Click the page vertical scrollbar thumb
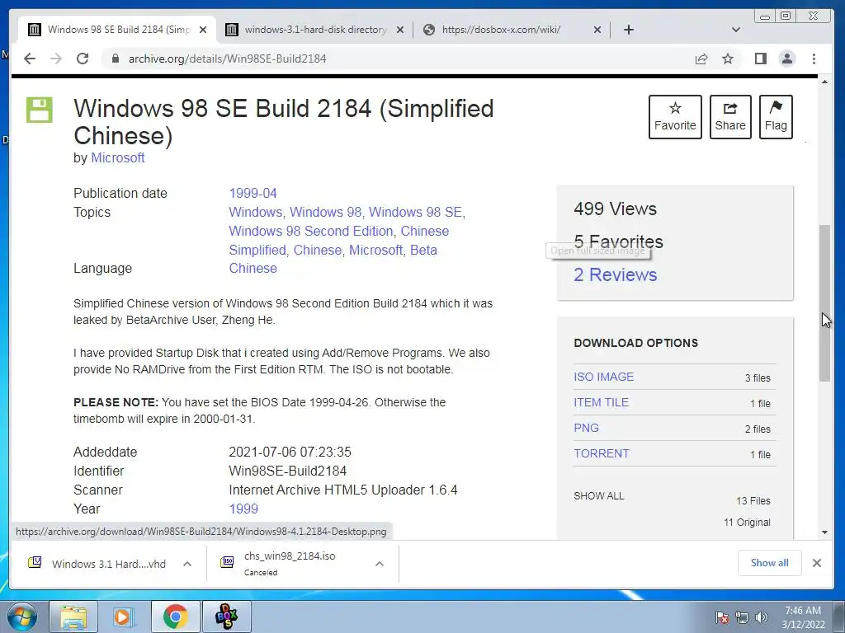 (x=824, y=303)
